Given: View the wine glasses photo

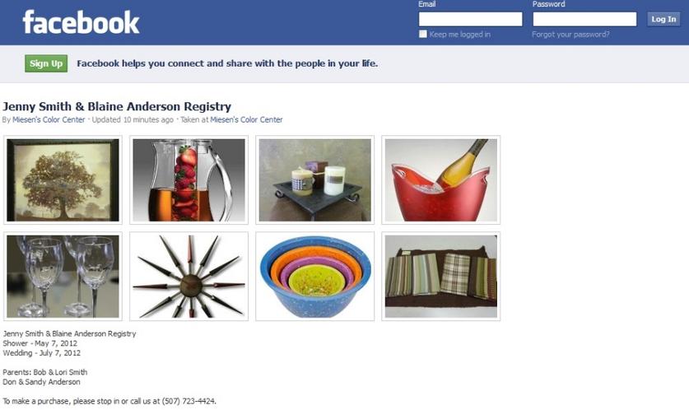Looking at the screenshot, I should click(x=63, y=277).
